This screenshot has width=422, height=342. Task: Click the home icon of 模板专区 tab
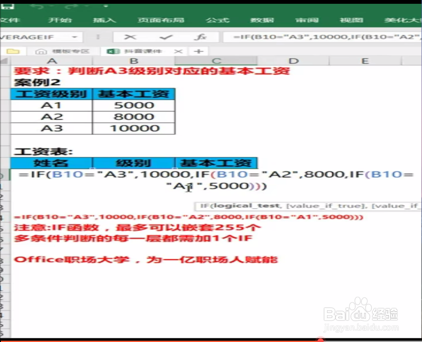[41, 51]
